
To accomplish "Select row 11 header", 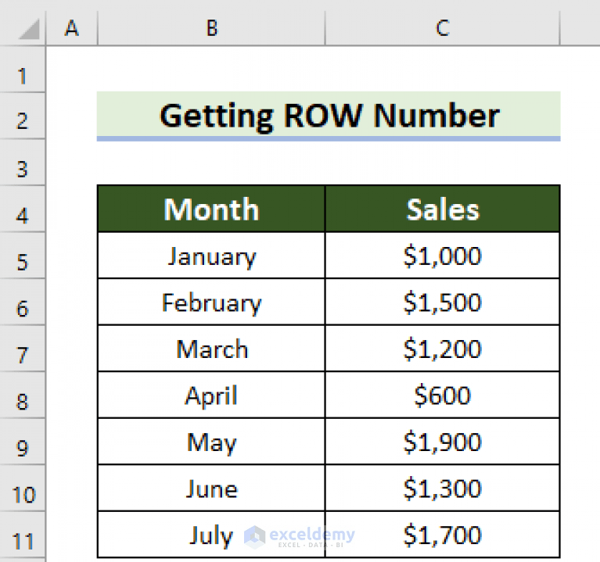I will (23, 535).
